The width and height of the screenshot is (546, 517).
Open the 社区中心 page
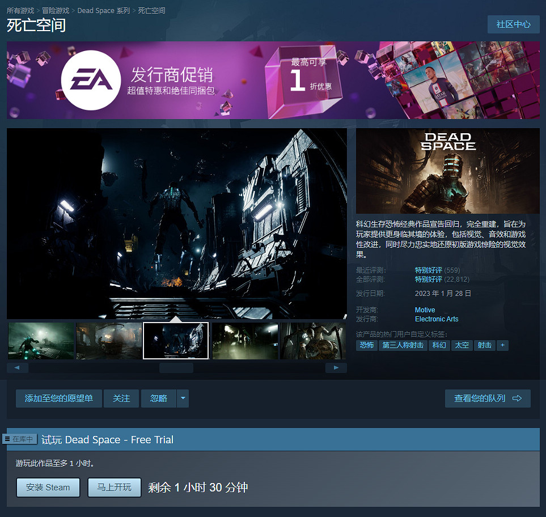513,24
